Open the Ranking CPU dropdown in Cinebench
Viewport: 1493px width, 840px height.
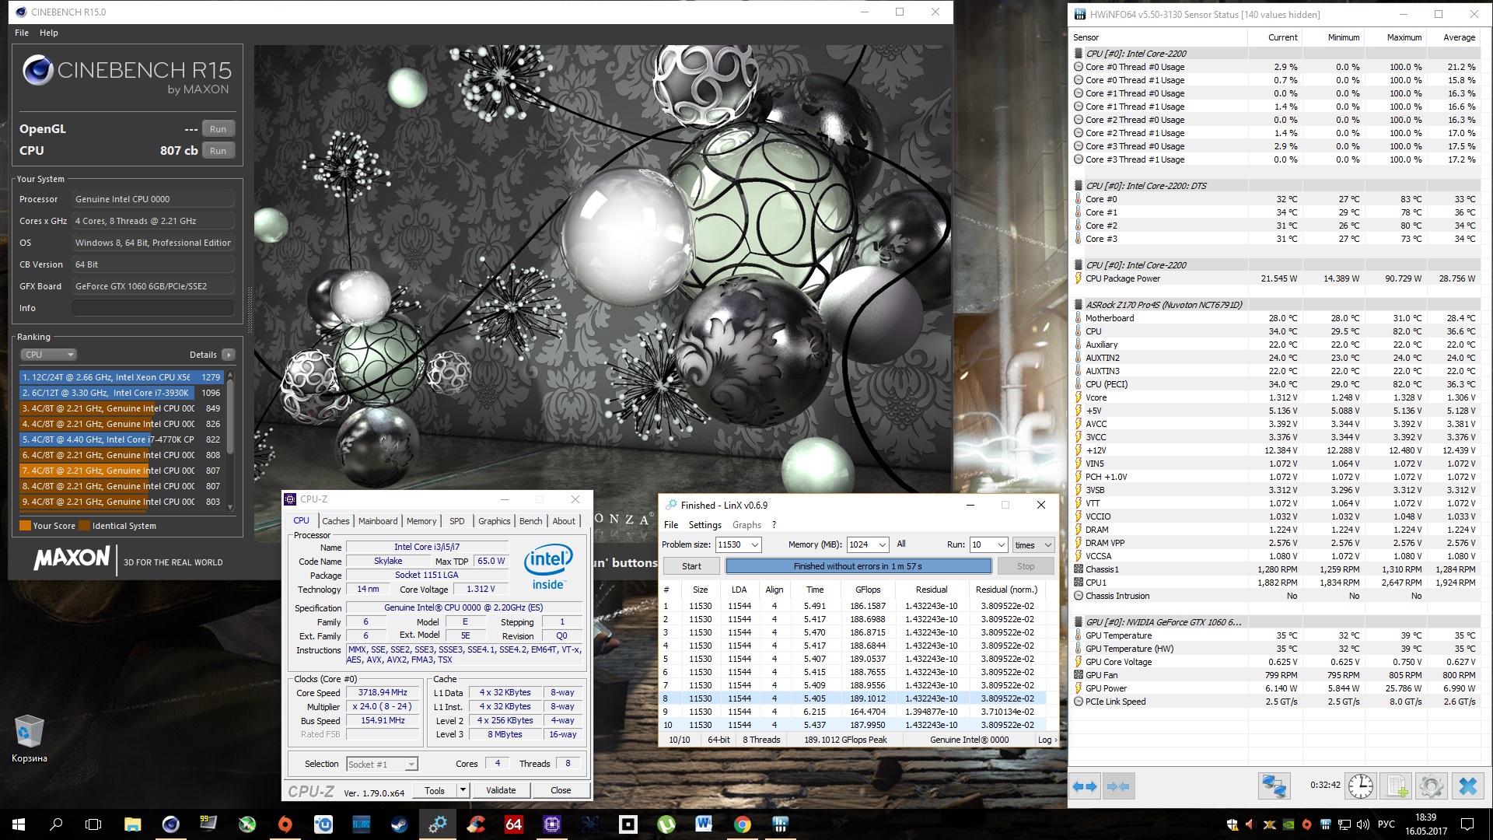[x=48, y=355]
